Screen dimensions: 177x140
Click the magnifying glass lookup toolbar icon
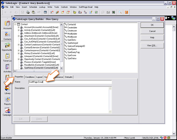click(x=120, y=12)
